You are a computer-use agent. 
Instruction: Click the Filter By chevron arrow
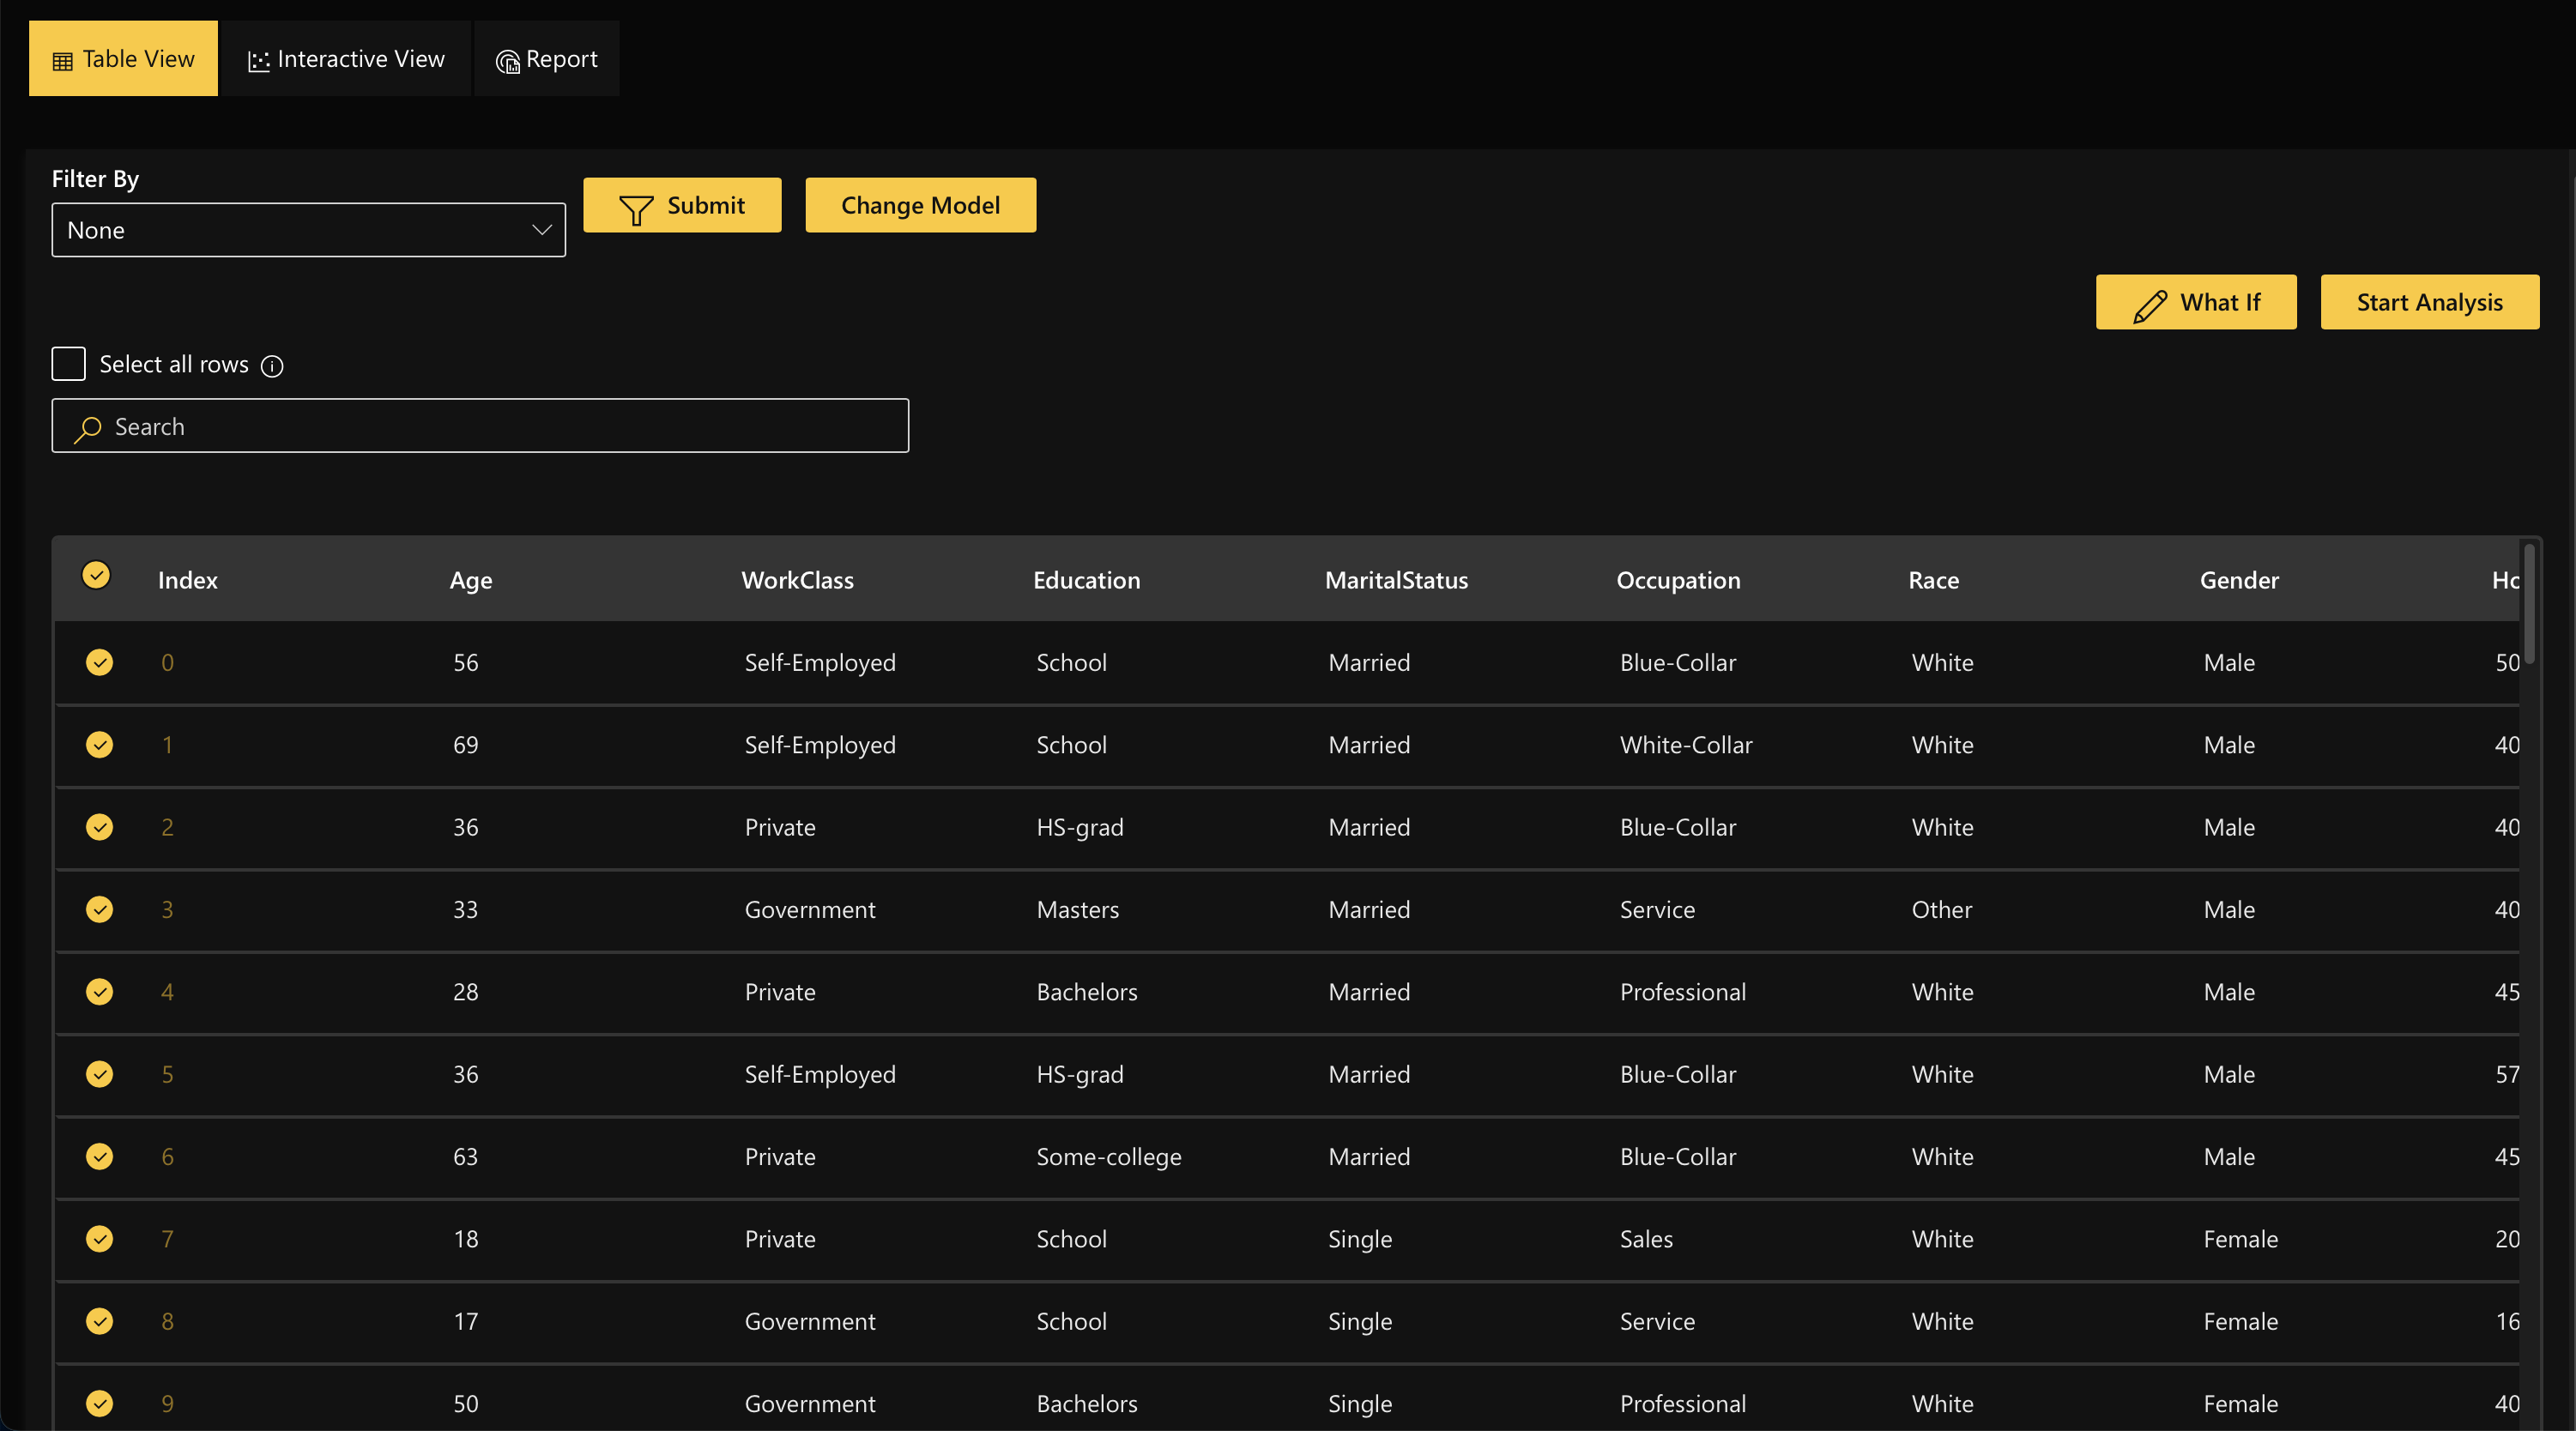(x=542, y=230)
